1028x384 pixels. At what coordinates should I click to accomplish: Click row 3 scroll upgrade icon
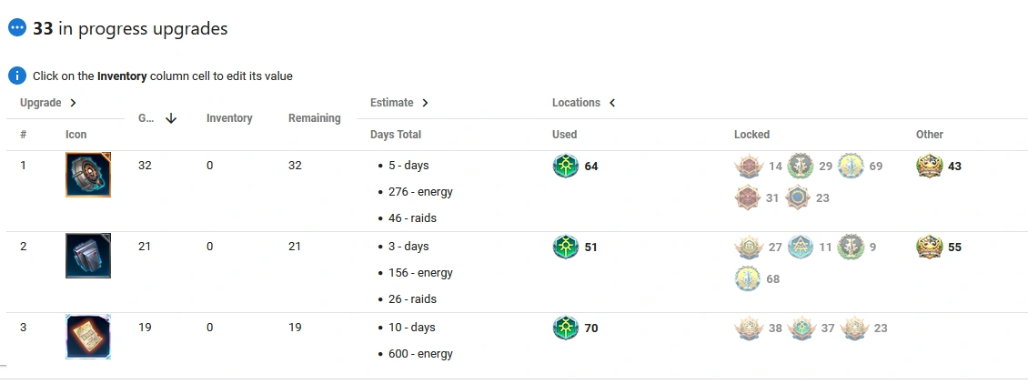(88, 337)
